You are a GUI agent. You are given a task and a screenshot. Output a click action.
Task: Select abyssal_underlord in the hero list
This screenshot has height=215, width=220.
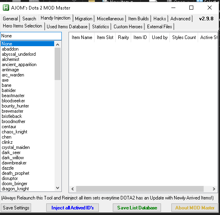27,54
